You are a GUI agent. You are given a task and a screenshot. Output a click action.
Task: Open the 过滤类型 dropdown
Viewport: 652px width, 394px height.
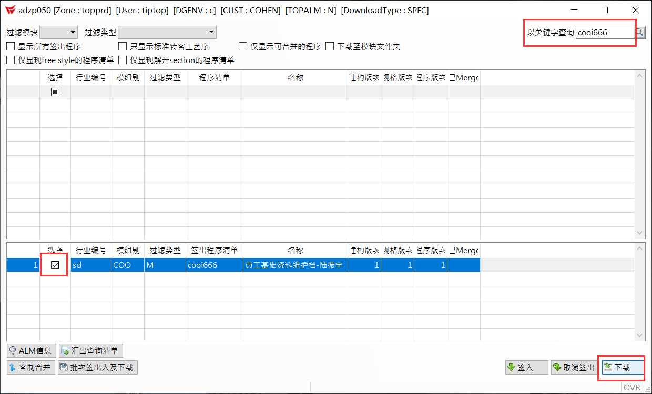[x=167, y=32]
